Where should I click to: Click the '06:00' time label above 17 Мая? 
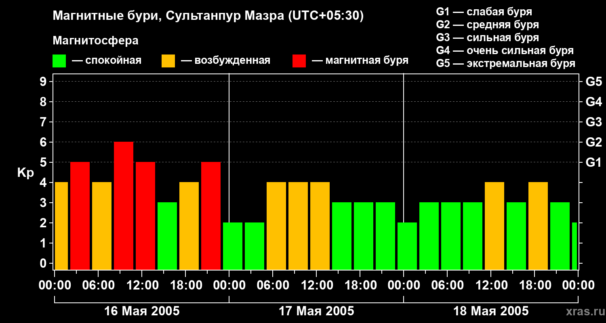coord(273,285)
